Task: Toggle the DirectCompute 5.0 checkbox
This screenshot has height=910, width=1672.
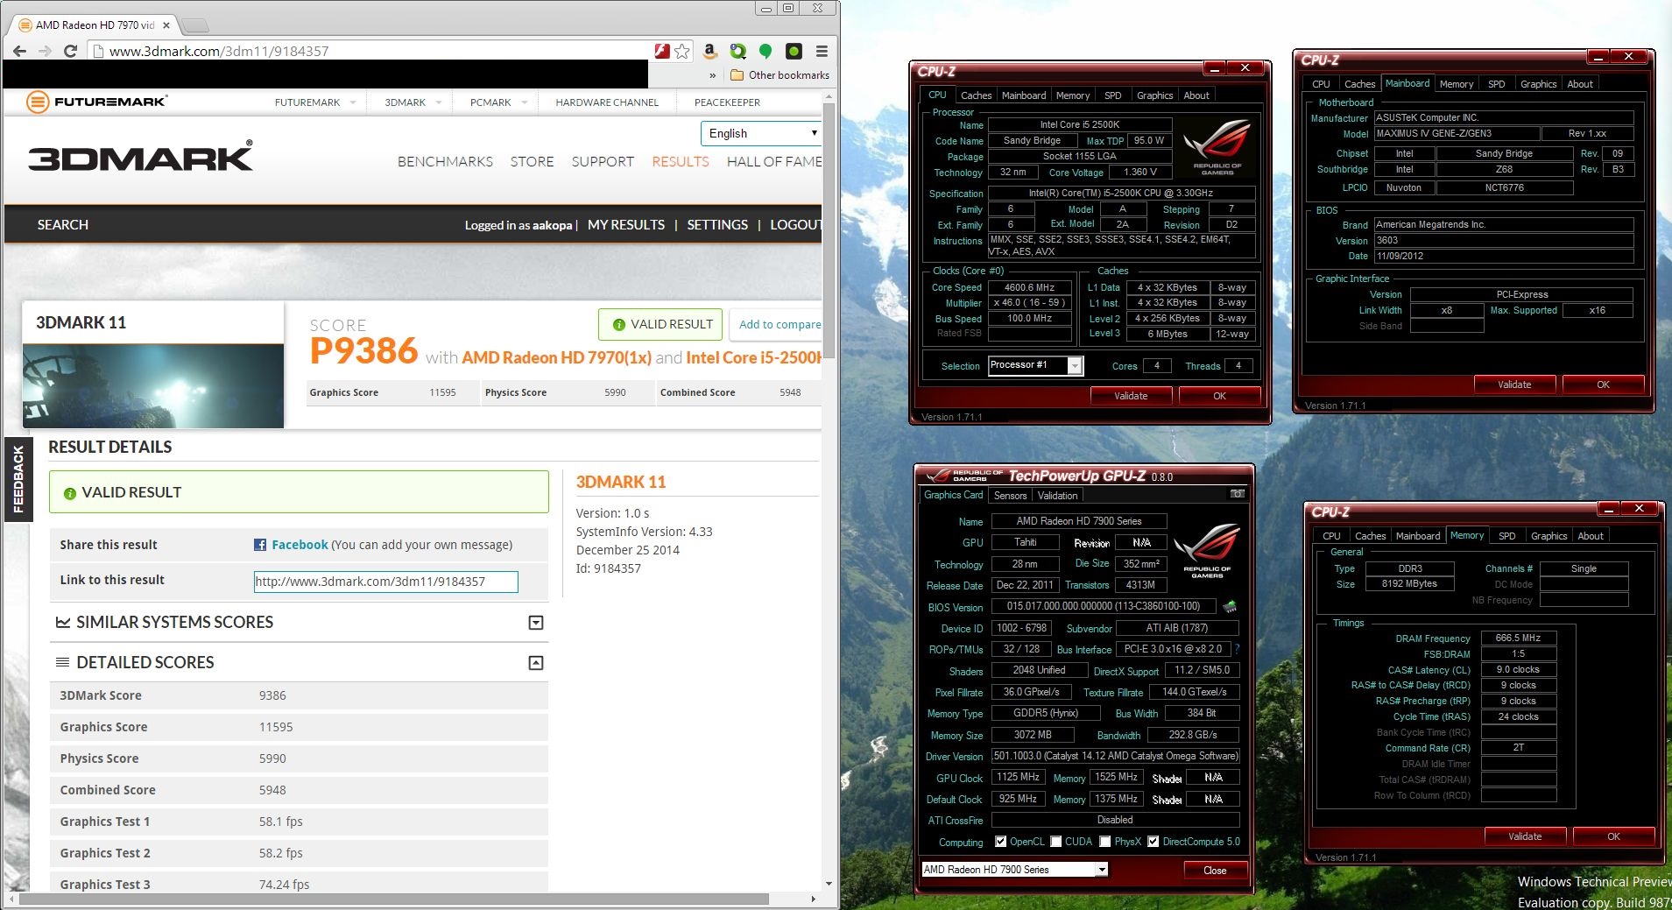Action: [x=1153, y=842]
